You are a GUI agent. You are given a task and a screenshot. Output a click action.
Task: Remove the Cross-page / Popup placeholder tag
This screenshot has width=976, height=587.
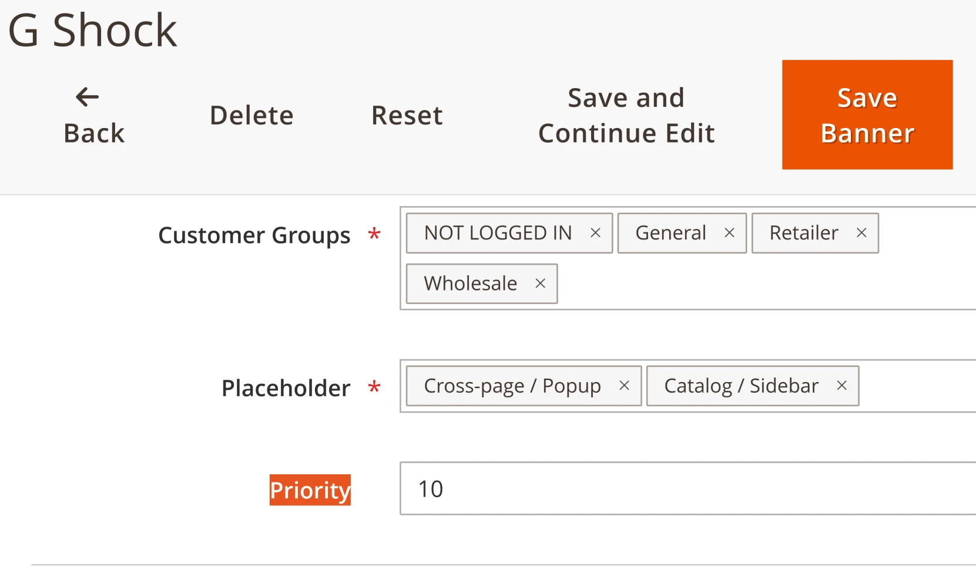[624, 386]
